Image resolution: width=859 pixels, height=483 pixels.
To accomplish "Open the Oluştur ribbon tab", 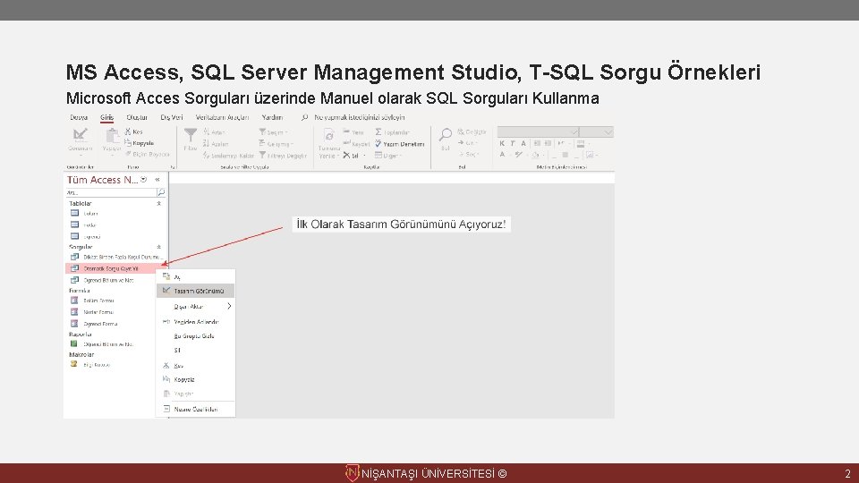I will [x=137, y=117].
